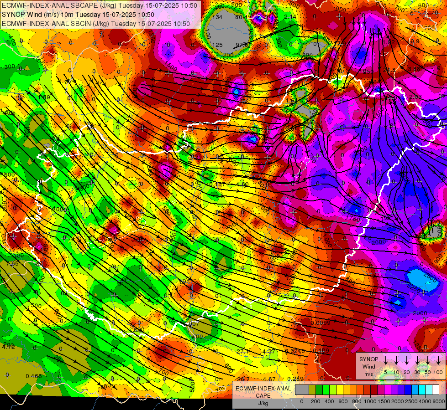
Task: Click the '125' value in gray area
Action: 217,45
